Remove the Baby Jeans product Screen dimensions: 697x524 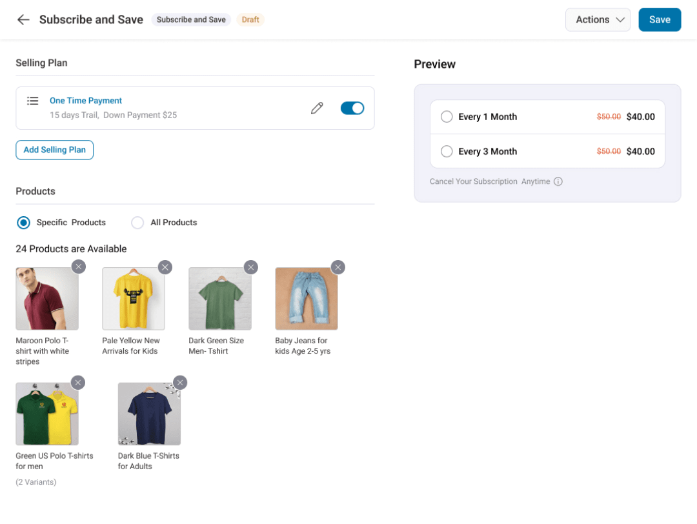338,267
